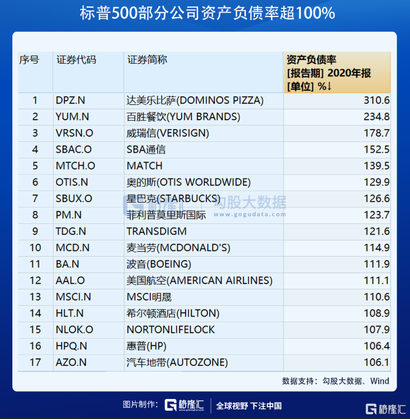Viewport: 410px width, 419px height.
Task: Click the 106.4 debt ratio value
Action: point(376,347)
